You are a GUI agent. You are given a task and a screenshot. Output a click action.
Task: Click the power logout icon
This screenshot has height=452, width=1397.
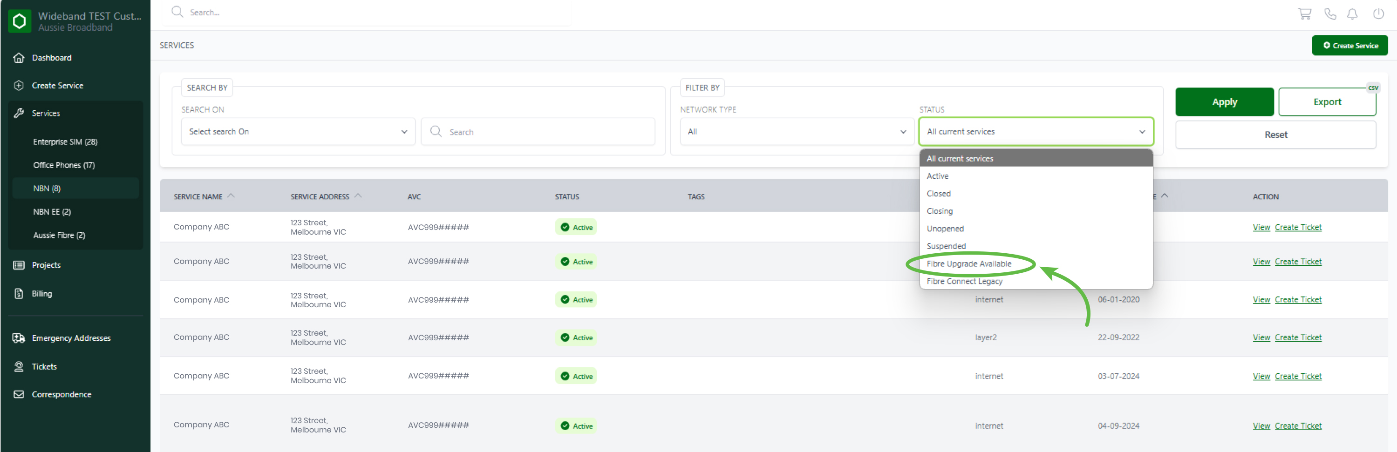pos(1378,13)
